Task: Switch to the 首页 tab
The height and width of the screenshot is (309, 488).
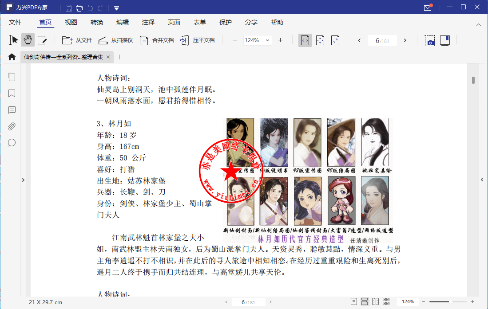Action: 45,22
